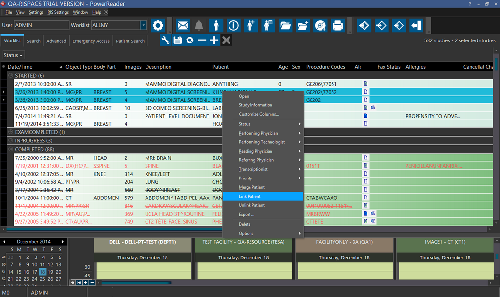Click the User ADMIN input field
The height and width of the screenshot is (297, 500).
(41, 25)
